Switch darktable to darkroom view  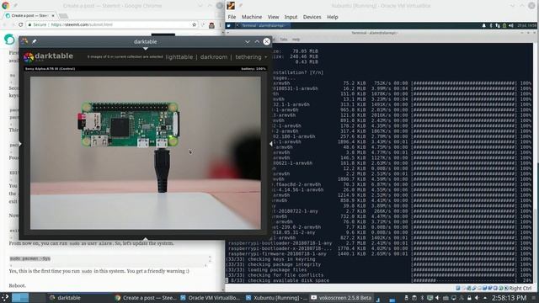click(x=214, y=57)
